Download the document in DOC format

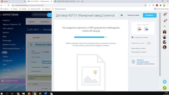(146, 29)
